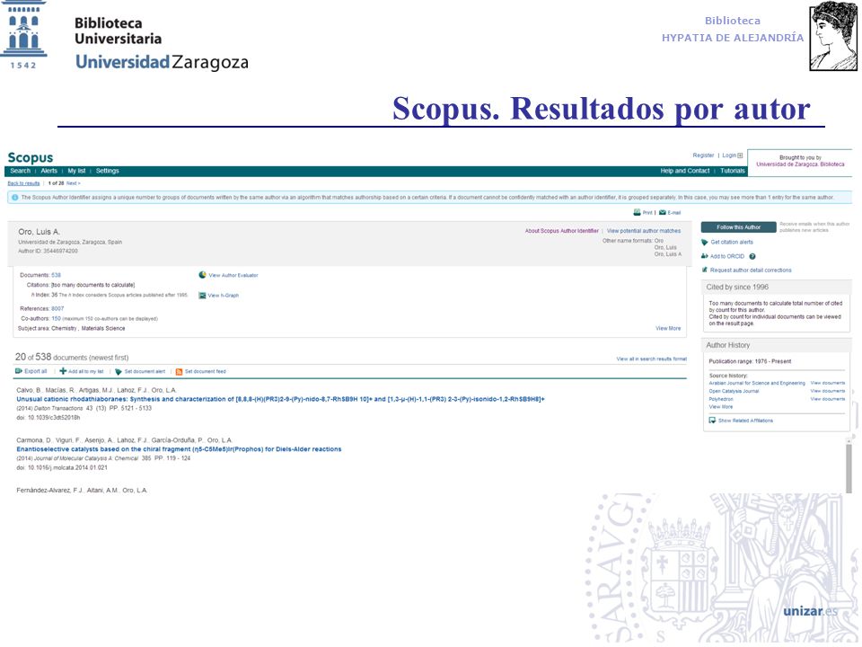Click Set document alert text

[145, 371]
